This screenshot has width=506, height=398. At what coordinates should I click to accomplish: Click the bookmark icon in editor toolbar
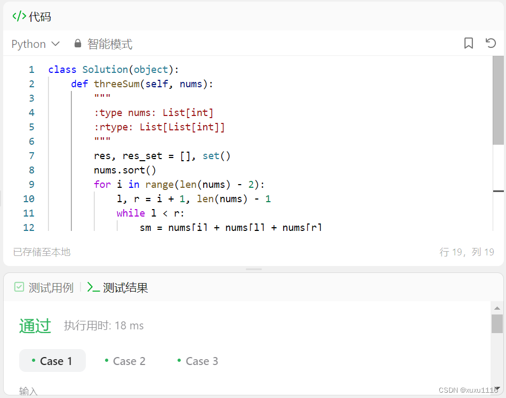[x=469, y=43]
